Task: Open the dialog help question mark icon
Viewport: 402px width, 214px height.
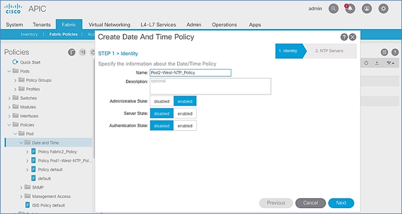Action: click(344, 37)
